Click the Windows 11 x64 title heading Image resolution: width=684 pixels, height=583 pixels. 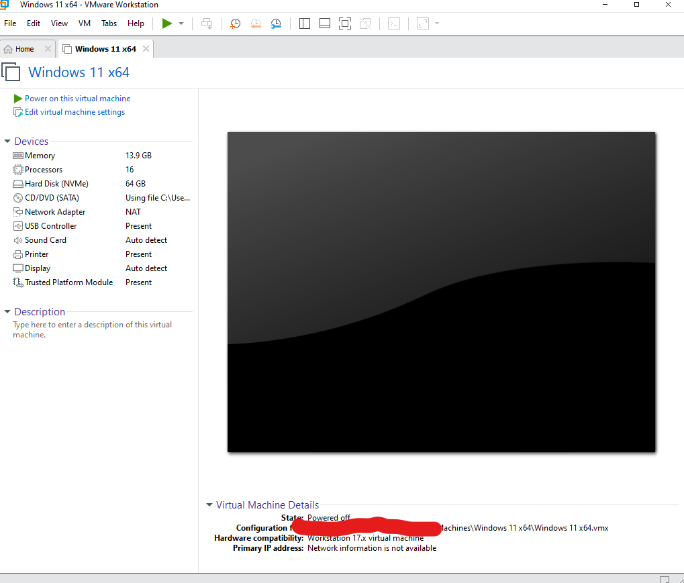coord(79,72)
